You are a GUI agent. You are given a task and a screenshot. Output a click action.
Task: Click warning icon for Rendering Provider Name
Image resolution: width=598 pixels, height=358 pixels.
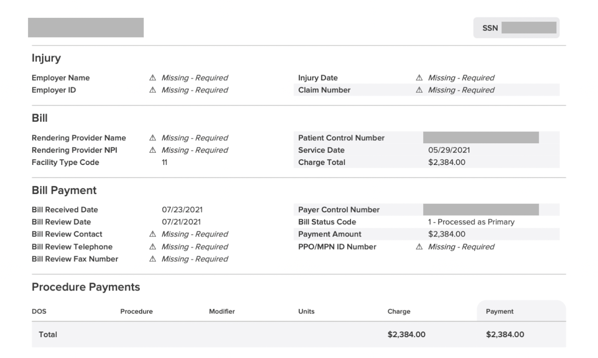[152, 138]
